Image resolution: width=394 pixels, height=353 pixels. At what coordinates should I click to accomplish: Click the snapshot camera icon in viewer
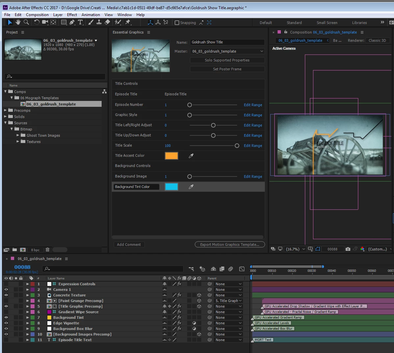click(348, 249)
